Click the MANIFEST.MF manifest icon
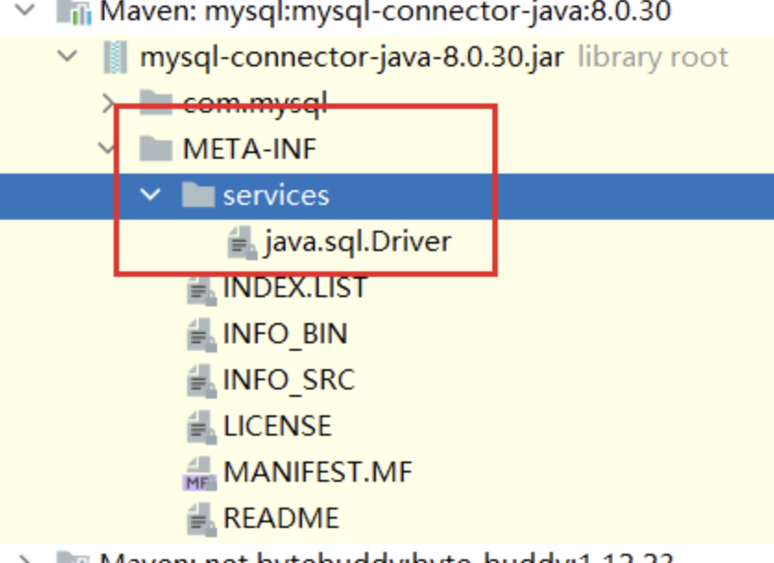774x563 pixels. 199,473
